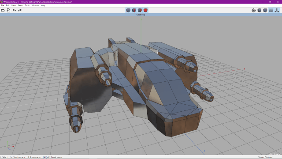Toggle flat/smooth shading cube icon

(260, 10)
